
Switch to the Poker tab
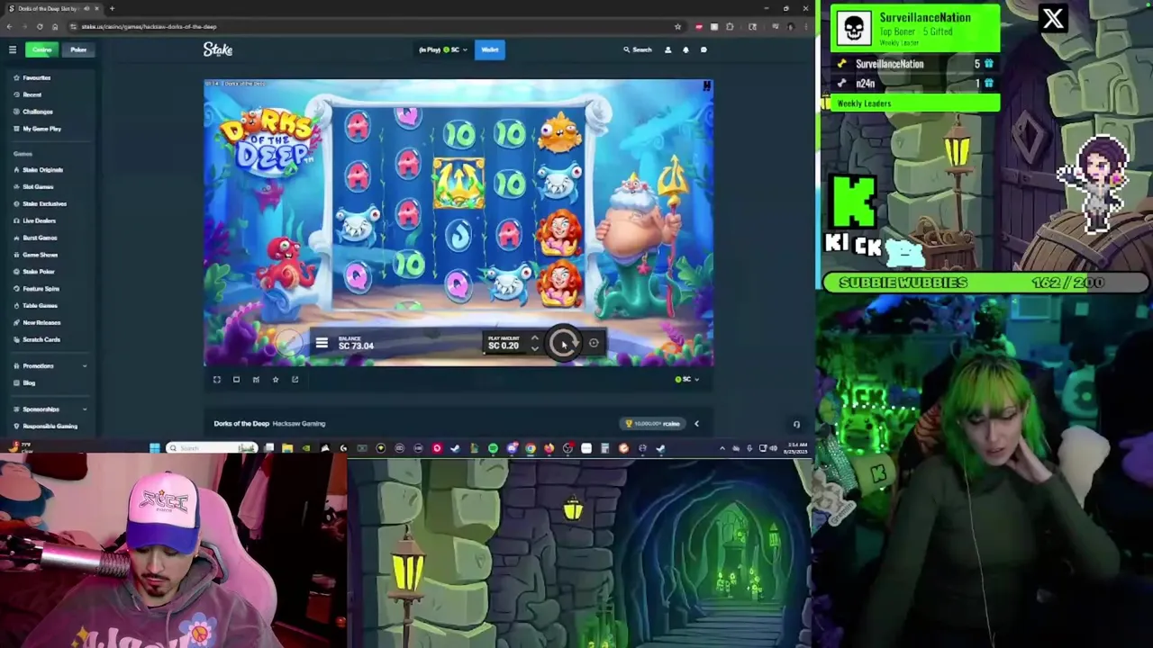78,49
